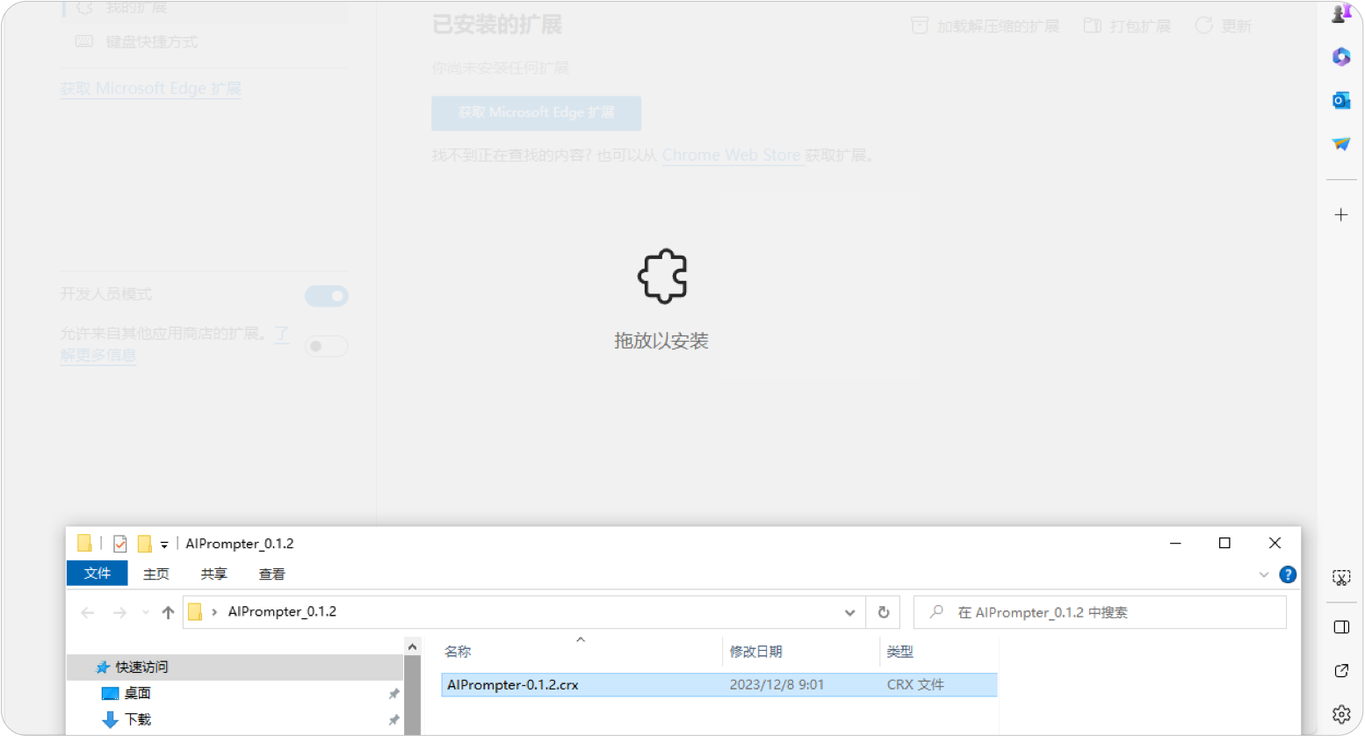Switch to the 主页 ribbon tab
Viewport: 1365px width, 736px height.
156,574
